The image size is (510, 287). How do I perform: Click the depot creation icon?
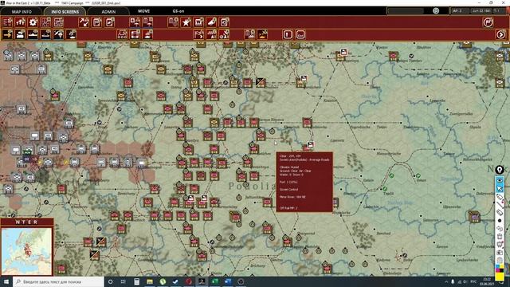click(x=249, y=34)
